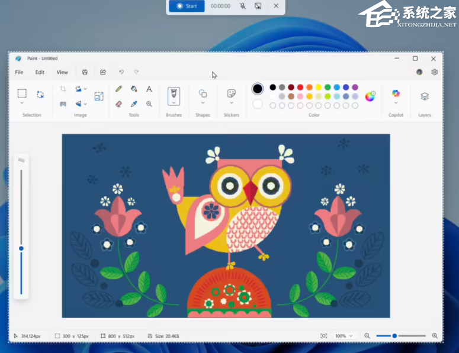Expand the Copilot dropdown menu

[396, 103]
